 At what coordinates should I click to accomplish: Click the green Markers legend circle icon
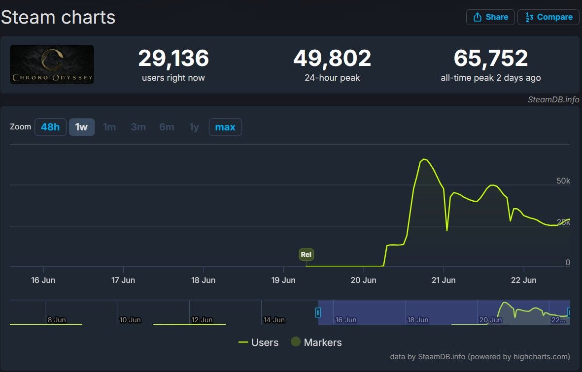296,342
